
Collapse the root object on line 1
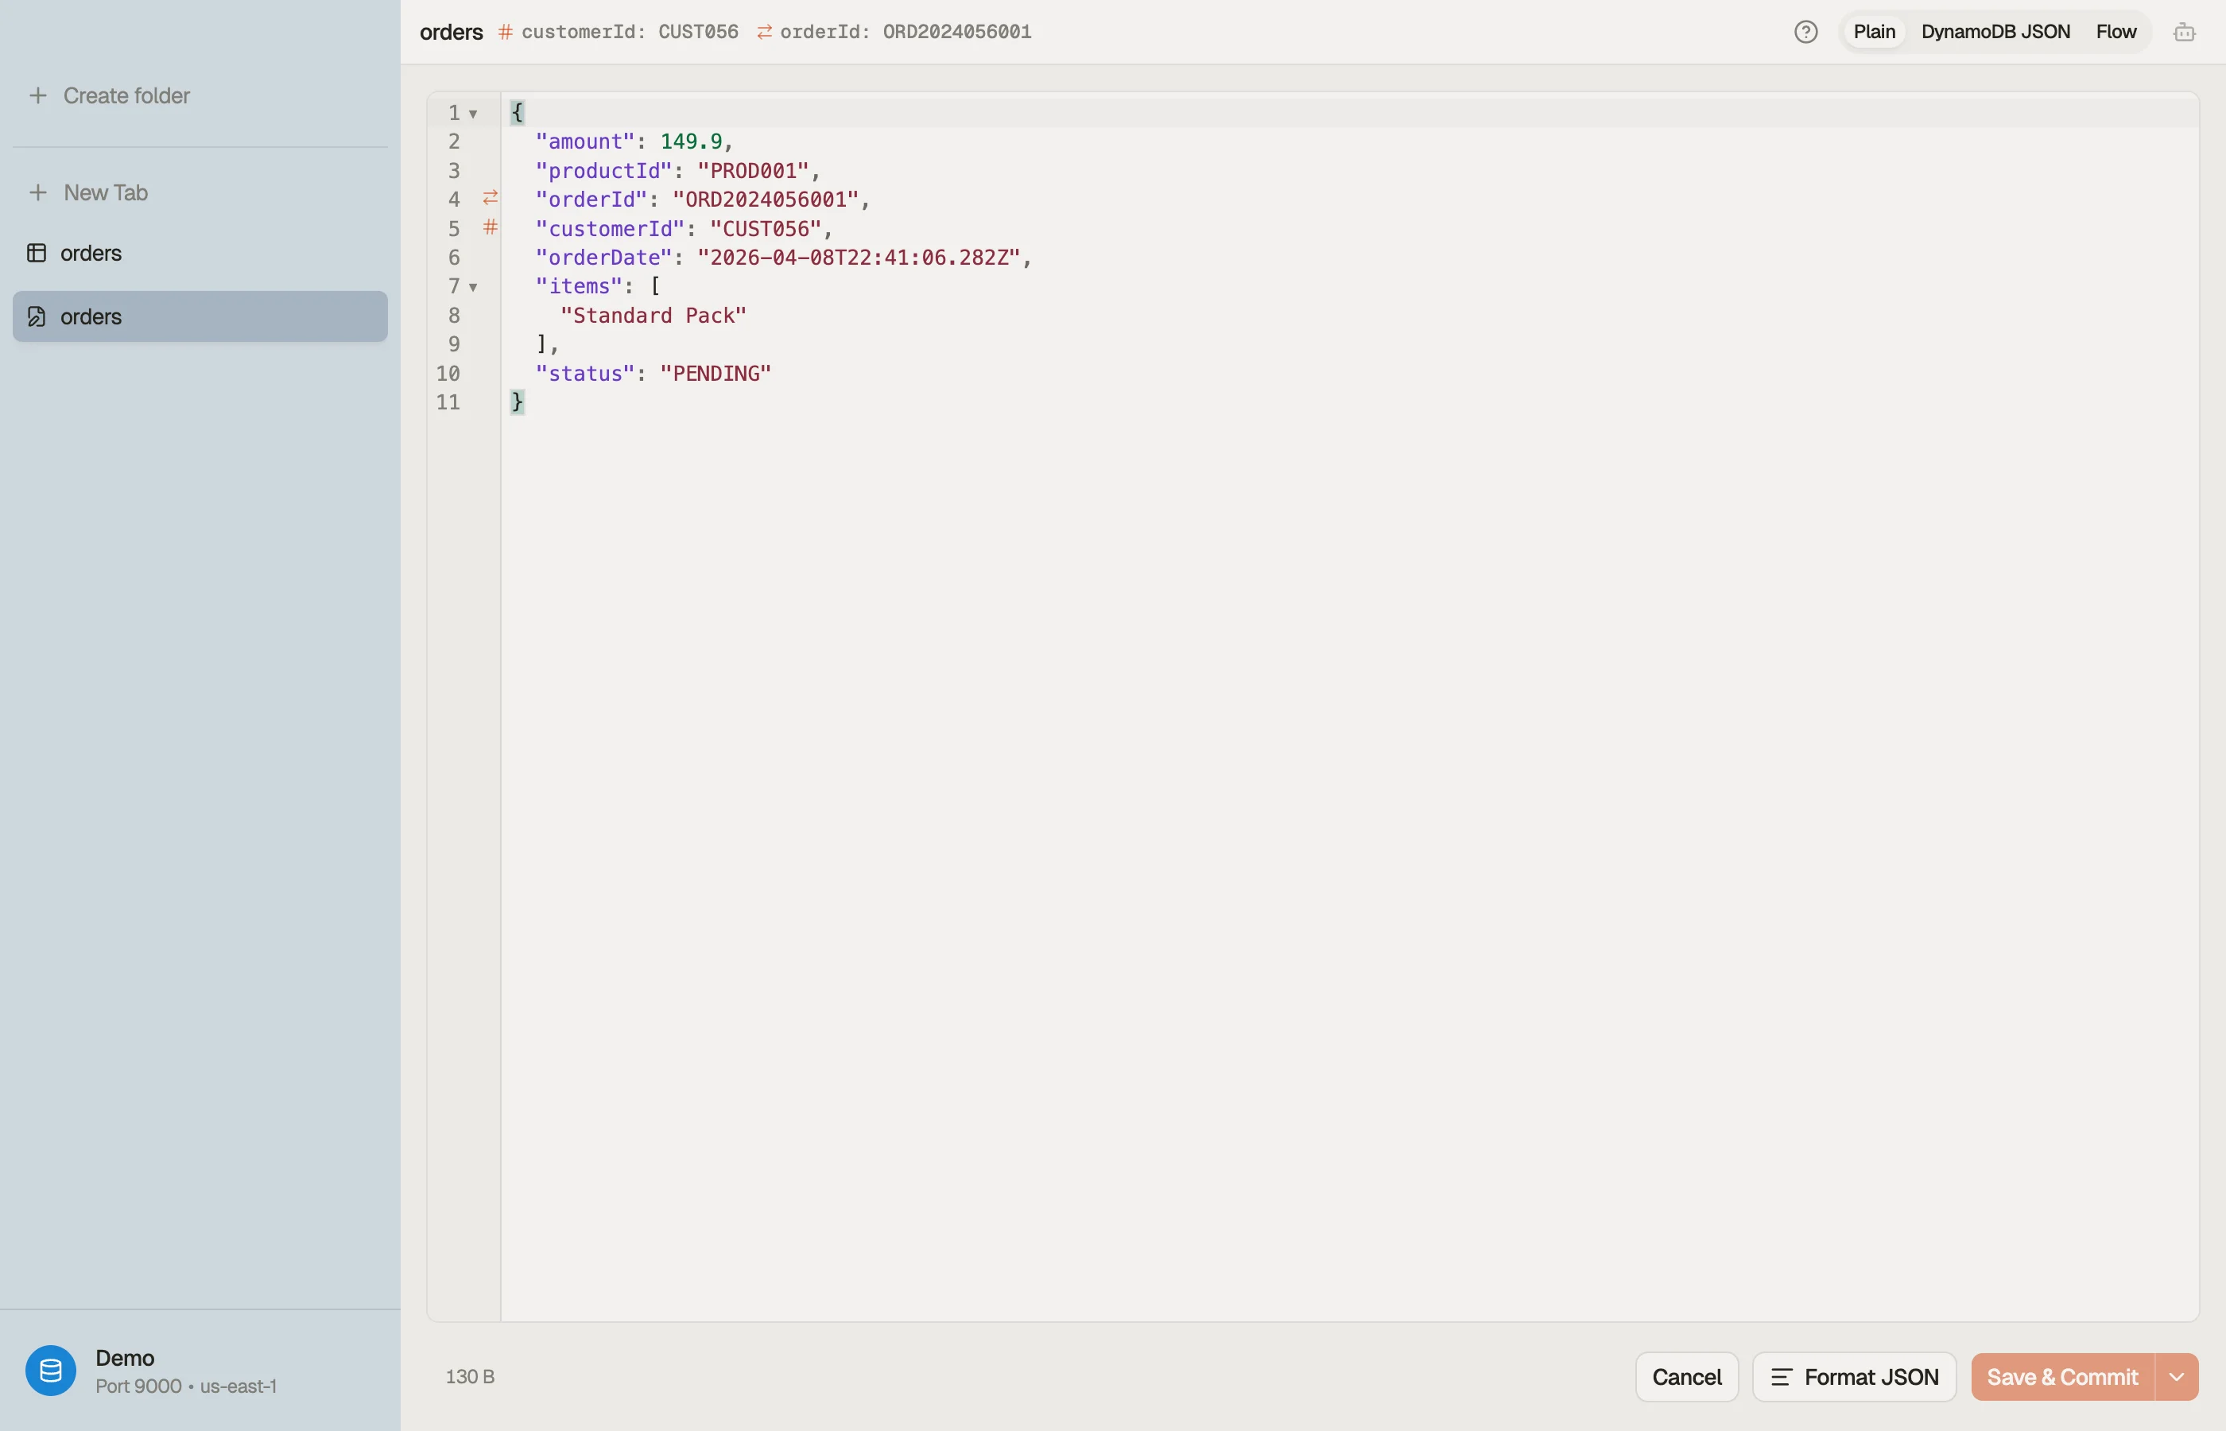click(x=473, y=114)
